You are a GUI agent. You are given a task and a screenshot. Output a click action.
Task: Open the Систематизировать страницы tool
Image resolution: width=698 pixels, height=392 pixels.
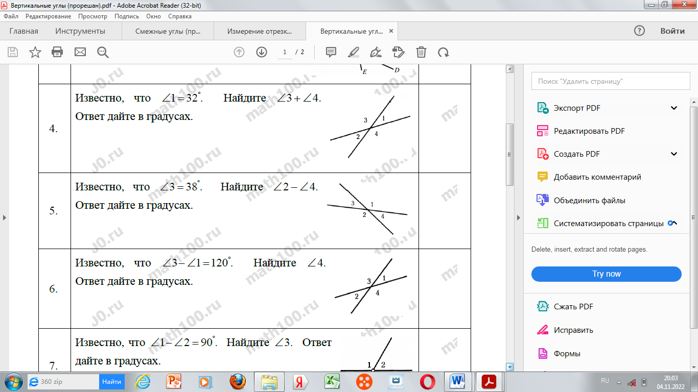click(609, 224)
